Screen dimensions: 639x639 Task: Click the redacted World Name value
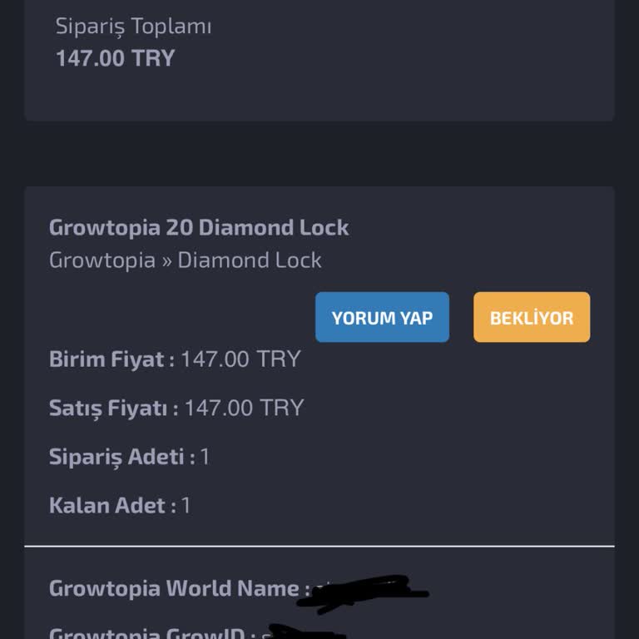[x=366, y=592]
